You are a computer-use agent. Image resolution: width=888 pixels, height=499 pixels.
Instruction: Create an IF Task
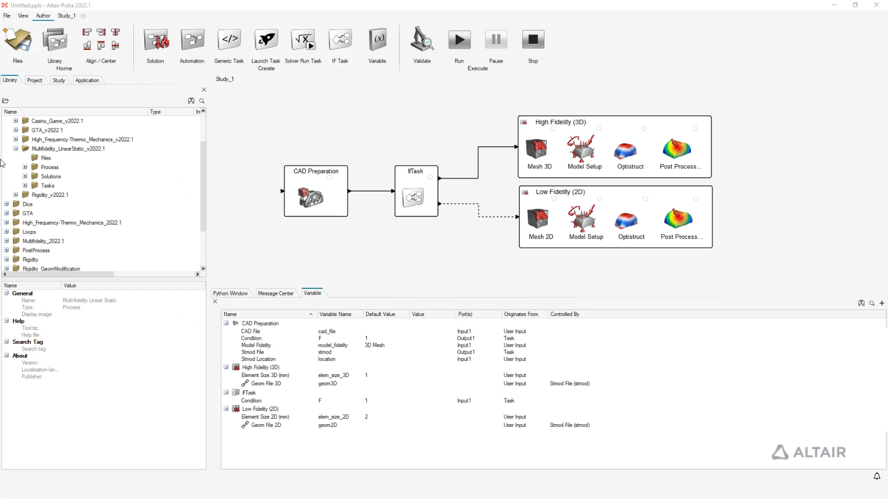coord(340,45)
